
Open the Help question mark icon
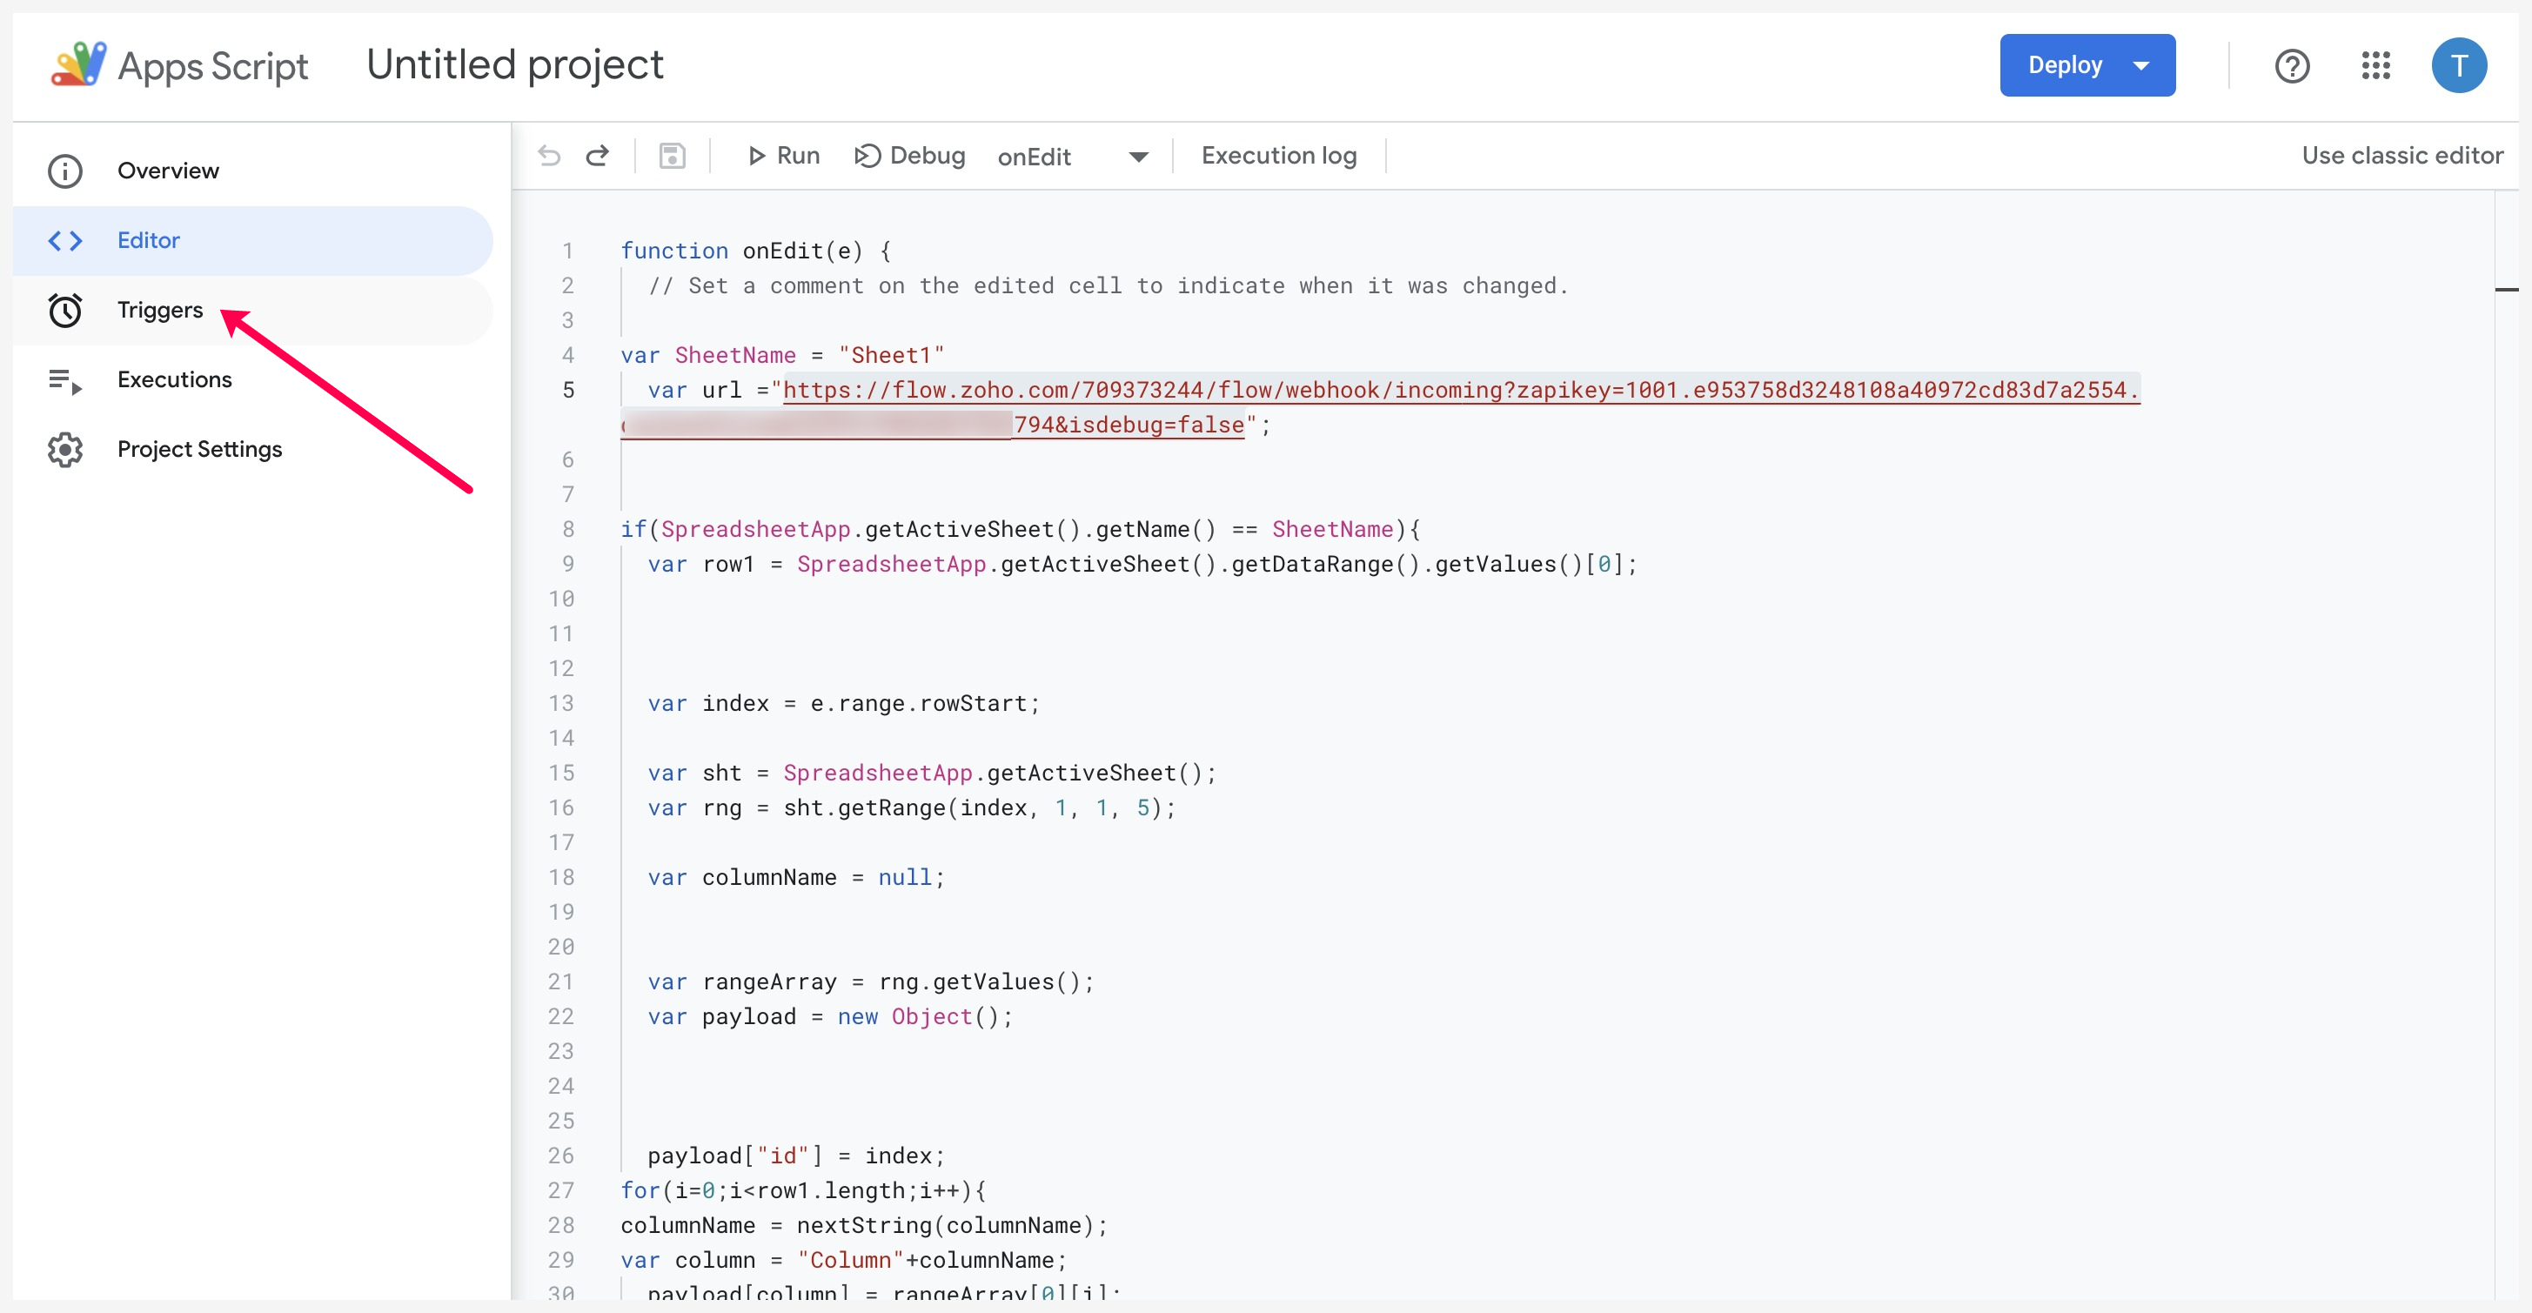[x=2291, y=66]
